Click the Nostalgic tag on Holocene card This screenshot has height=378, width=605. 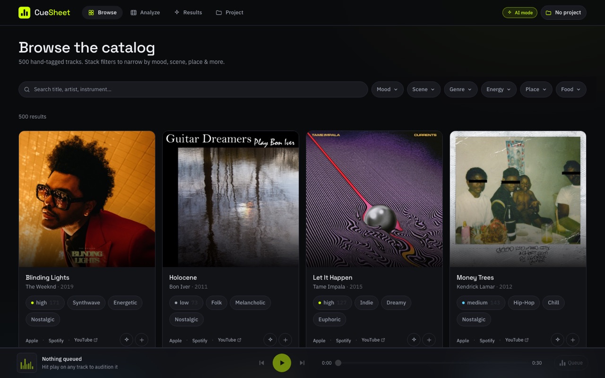(186, 319)
